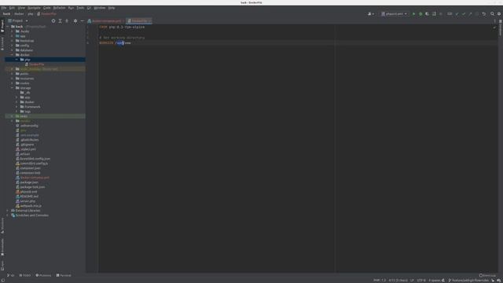
Task: Click the rollback undo arrow icon
Action: tap(484, 14)
